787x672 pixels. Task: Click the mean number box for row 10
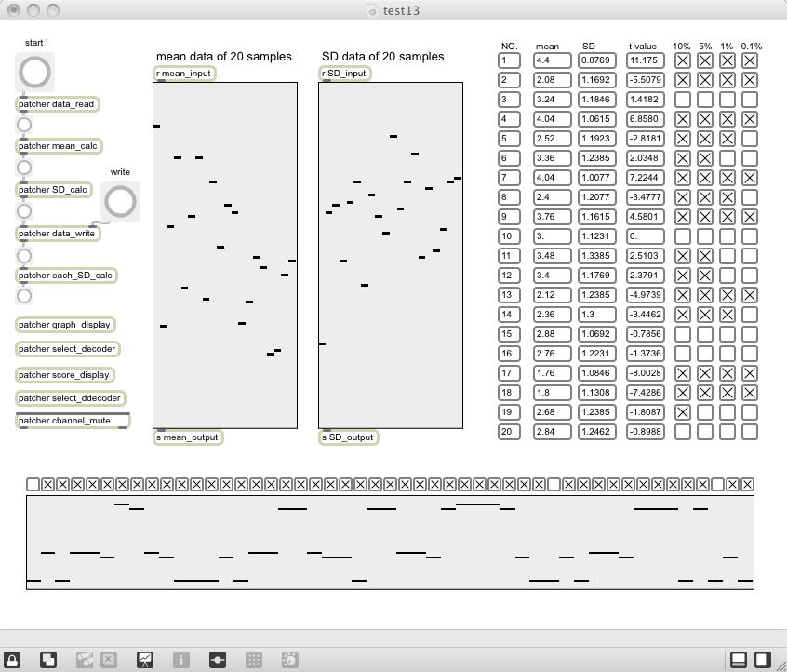pos(552,236)
